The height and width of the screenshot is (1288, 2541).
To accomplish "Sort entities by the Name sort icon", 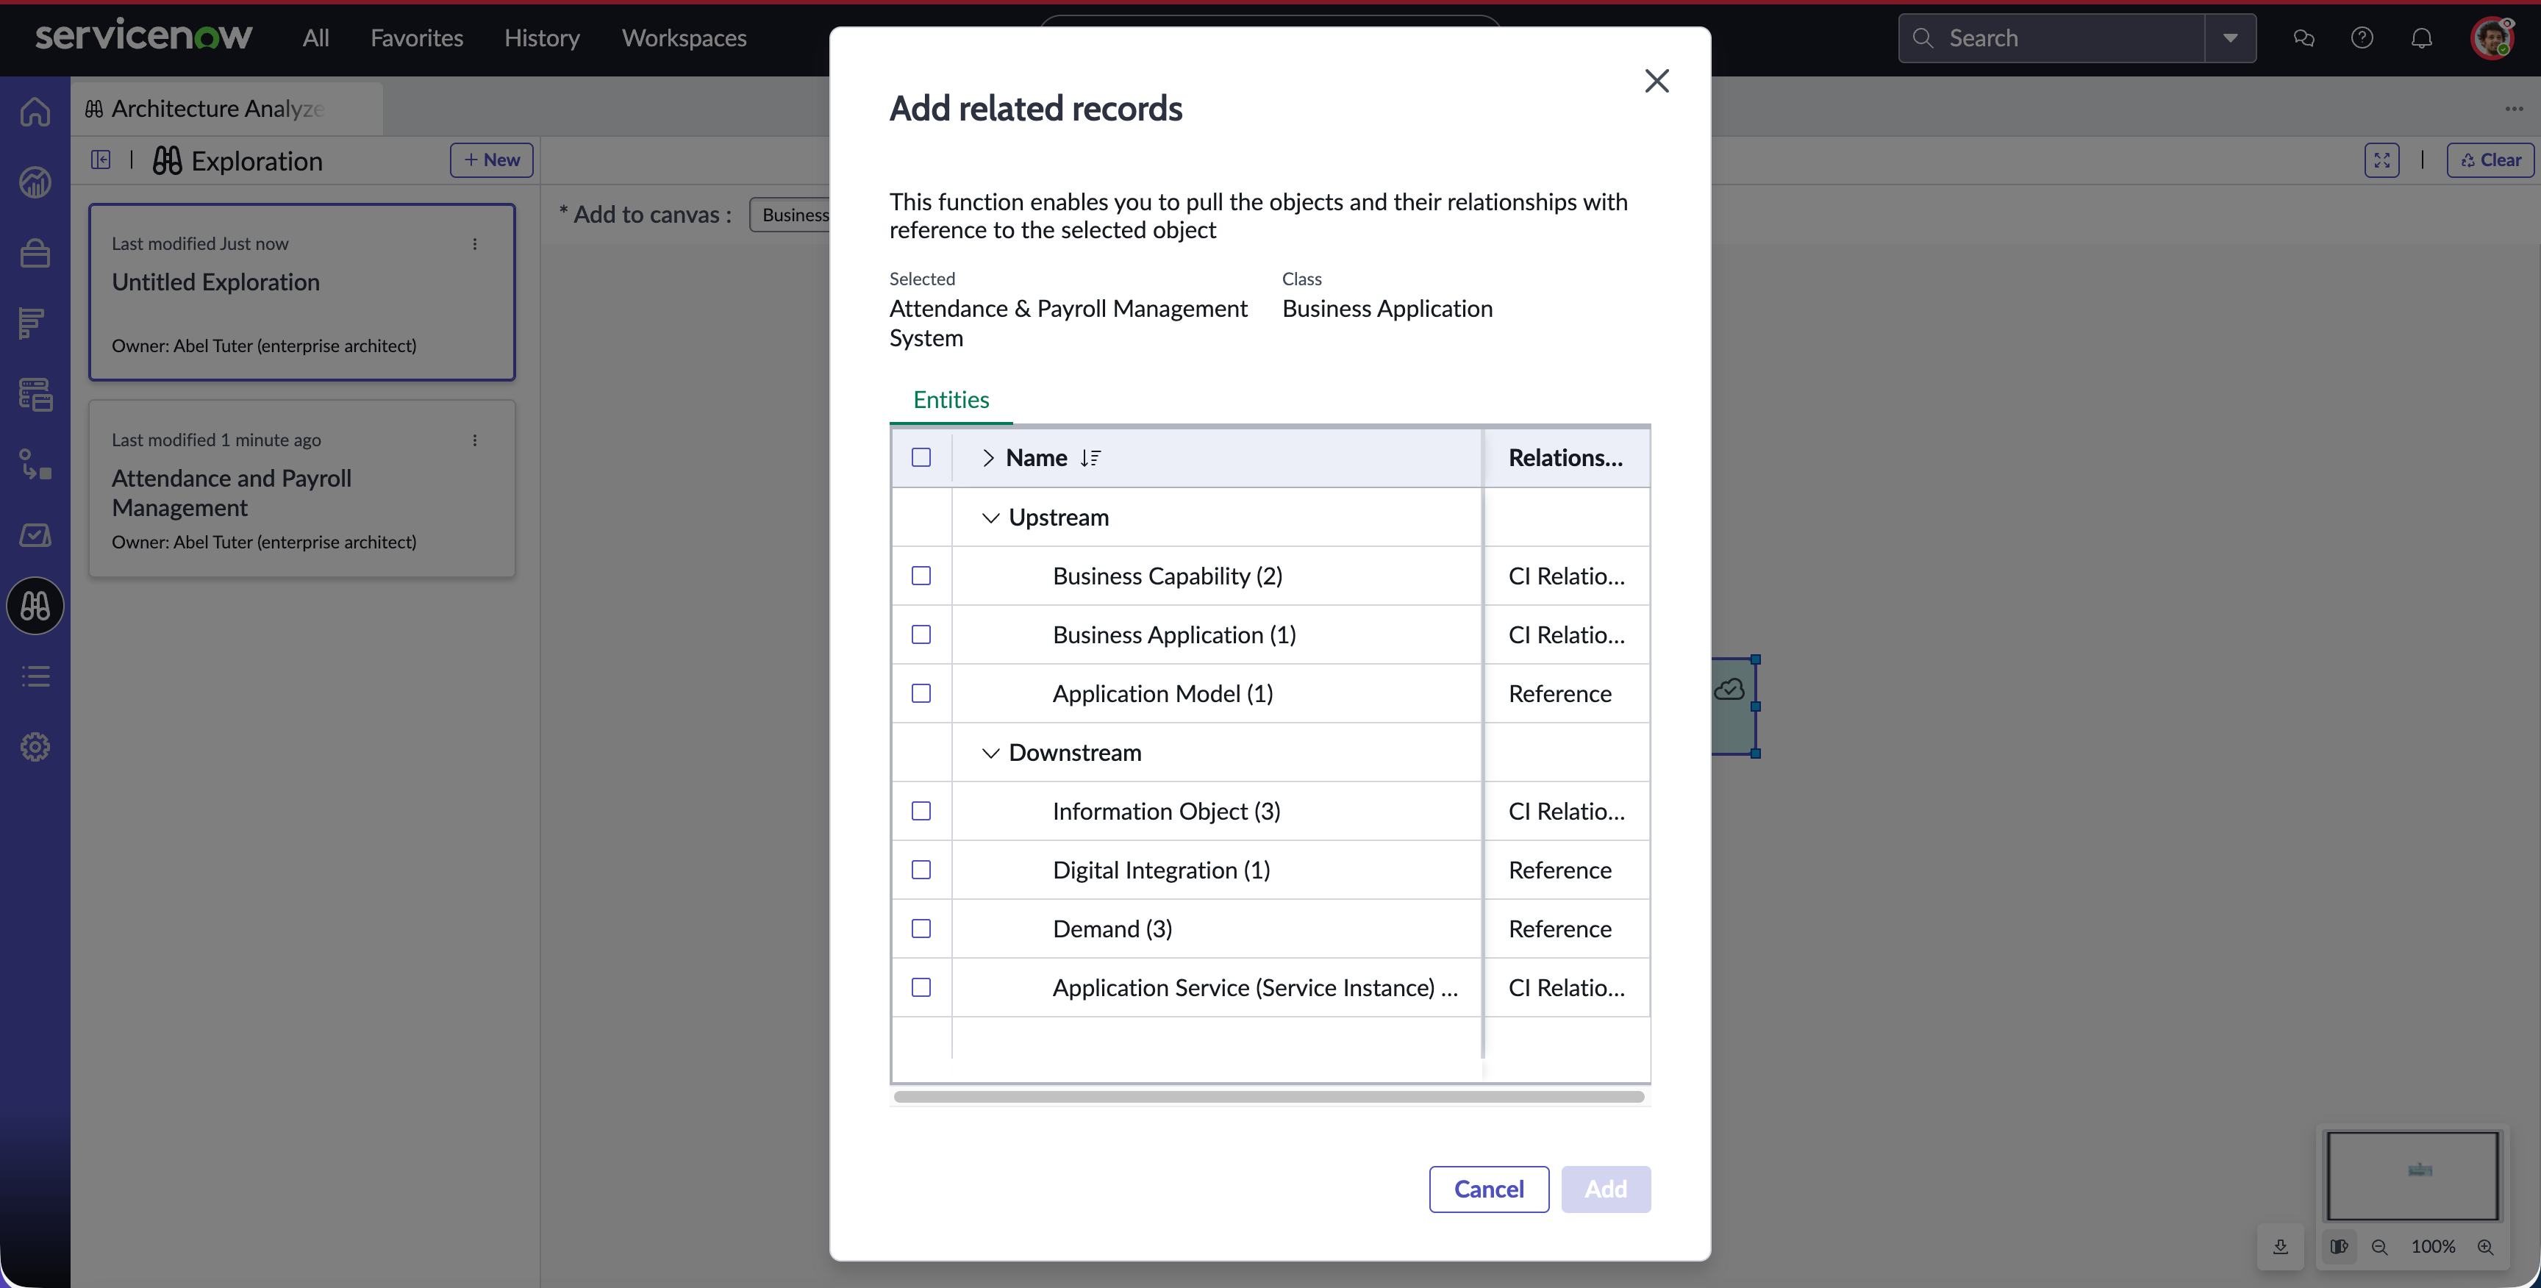I will (x=1090, y=457).
